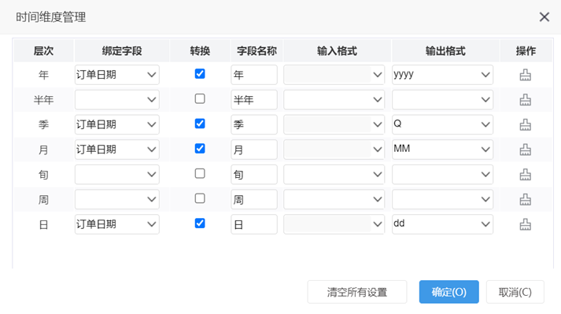Open 绑定字段 dropdown for 月 row

point(117,150)
